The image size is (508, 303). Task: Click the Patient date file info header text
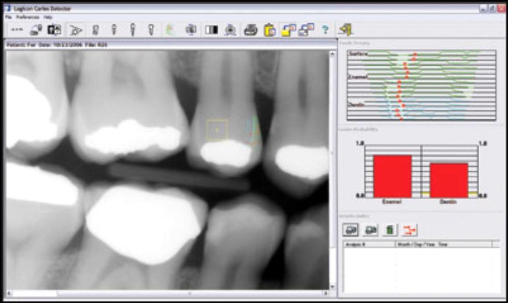pos(57,45)
